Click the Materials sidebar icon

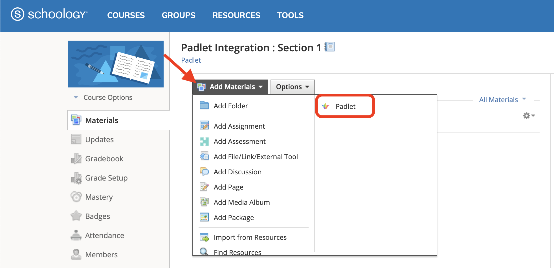click(x=76, y=120)
